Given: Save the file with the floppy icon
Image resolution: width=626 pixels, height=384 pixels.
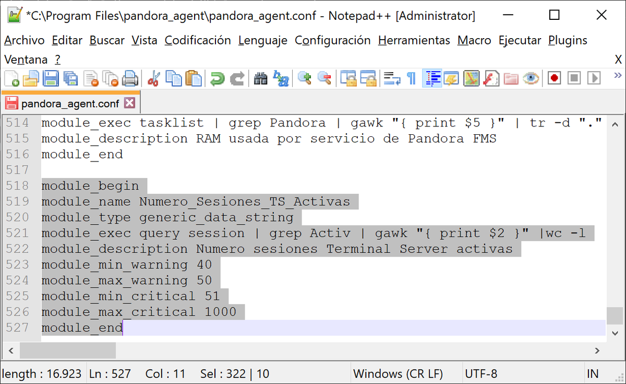Looking at the screenshot, I should (x=51, y=78).
